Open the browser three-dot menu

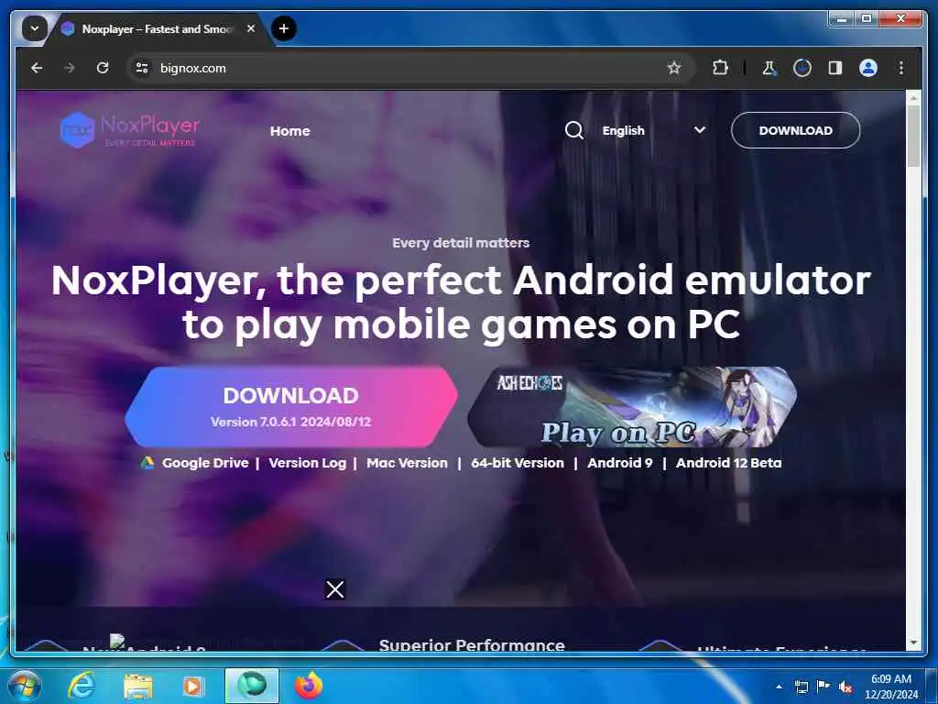901,68
